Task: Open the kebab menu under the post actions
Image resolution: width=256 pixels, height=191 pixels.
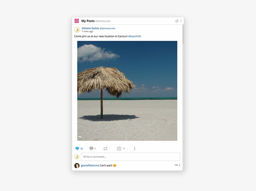Action: coord(135,148)
